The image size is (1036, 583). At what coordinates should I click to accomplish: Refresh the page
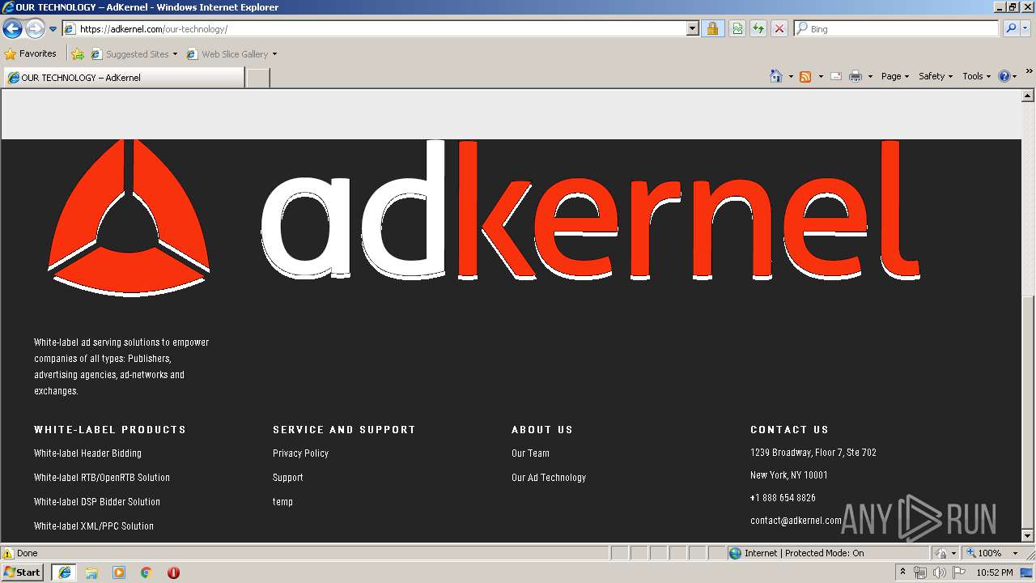(758, 29)
